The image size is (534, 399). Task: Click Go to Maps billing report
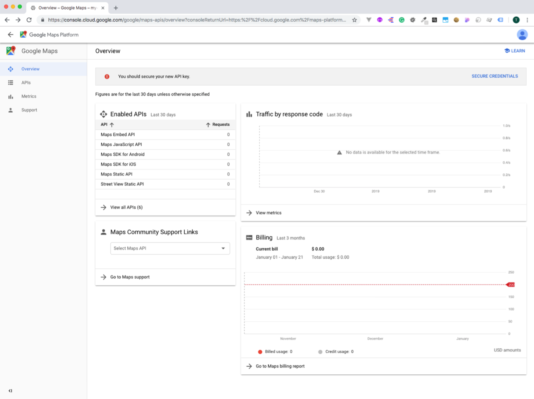tap(280, 366)
